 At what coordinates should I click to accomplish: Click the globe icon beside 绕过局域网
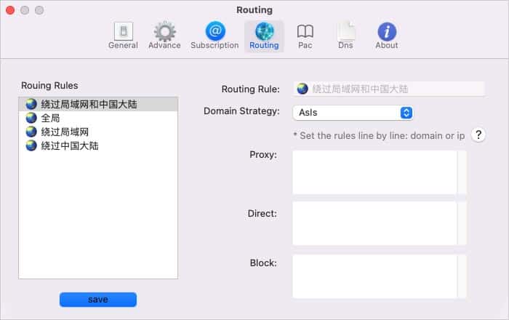click(x=31, y=132)
